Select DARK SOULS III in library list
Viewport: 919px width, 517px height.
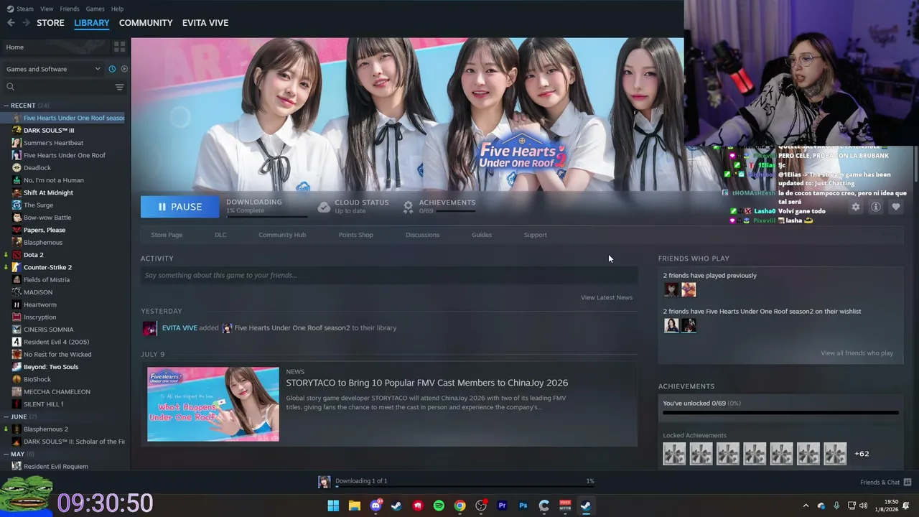point(49,131)
